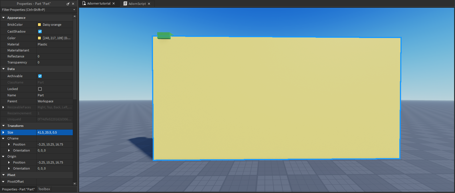Click the properties scrollbar down arrow

point(75,184)
